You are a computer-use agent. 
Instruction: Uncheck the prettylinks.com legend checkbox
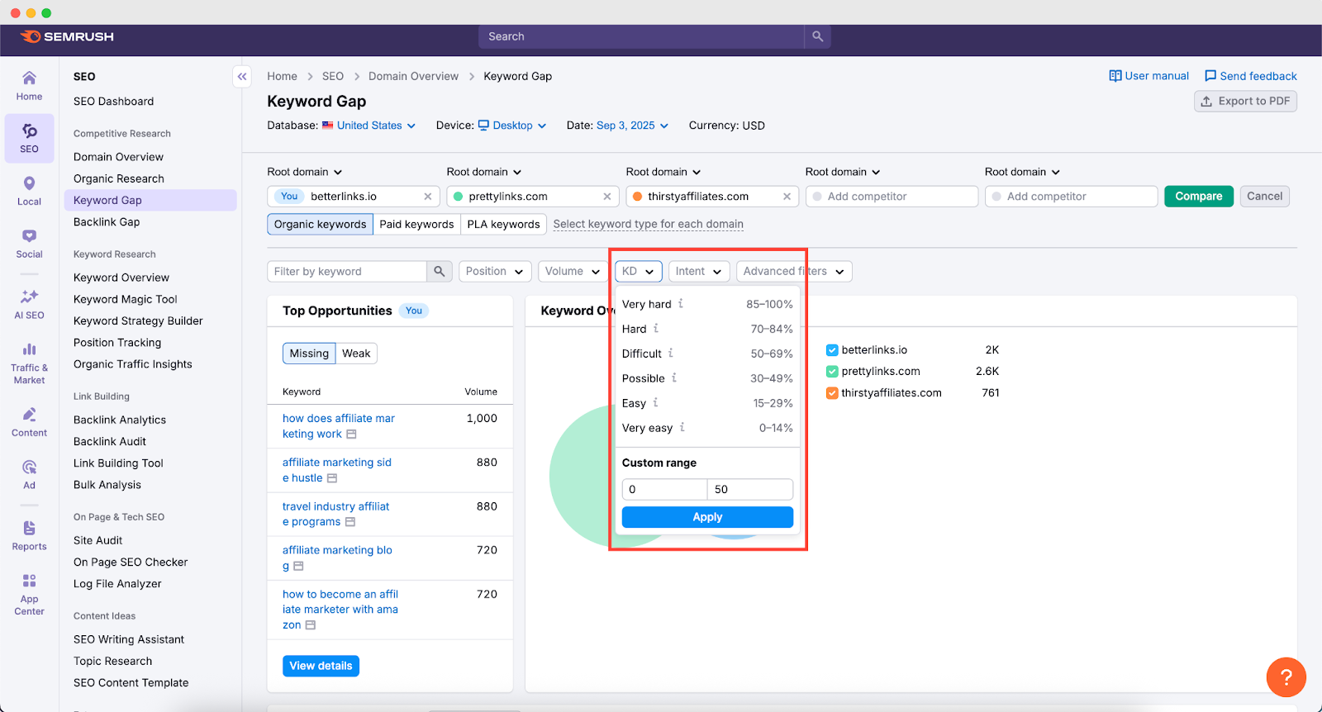(x=832, y=372)
